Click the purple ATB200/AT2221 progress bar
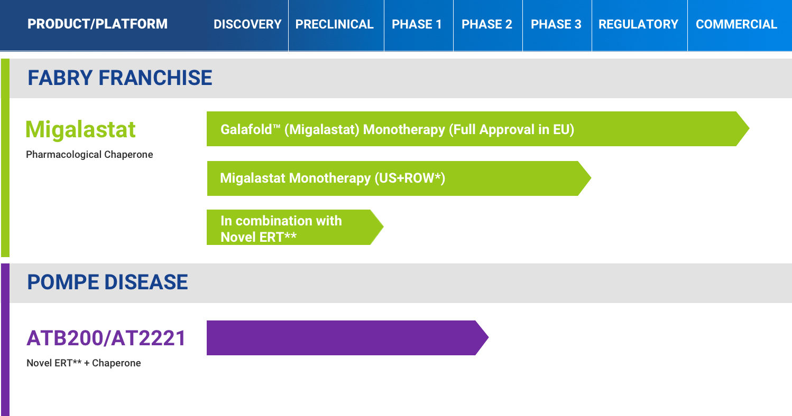Screen dimensions: 792x416 347,338
